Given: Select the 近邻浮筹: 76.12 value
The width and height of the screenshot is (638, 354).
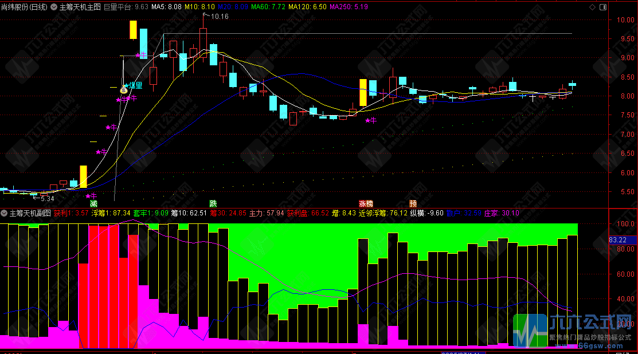Looking at the screenshot, I should pos(383,213).
